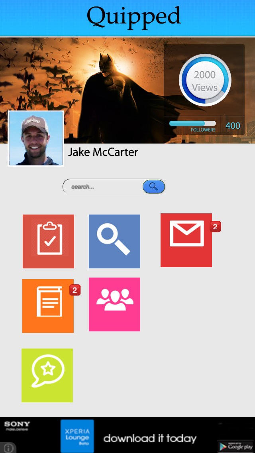Tap the FOLLOWERS label
The image size is (255, 453).
(x=203, y=130)
